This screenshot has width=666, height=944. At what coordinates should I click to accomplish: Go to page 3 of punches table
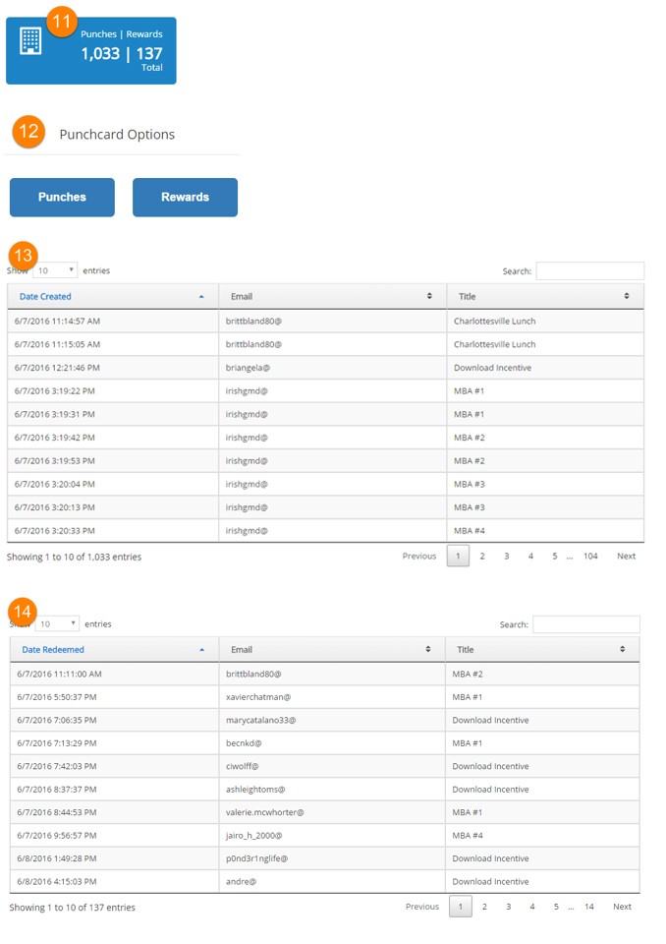point(507,556)
